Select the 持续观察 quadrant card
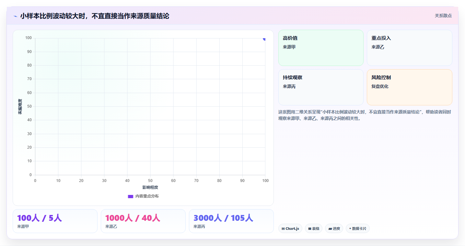Screen dimensions: 465x246 click(x=321, y=87)
